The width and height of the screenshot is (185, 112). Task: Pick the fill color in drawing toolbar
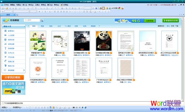[x=60, y=107]
